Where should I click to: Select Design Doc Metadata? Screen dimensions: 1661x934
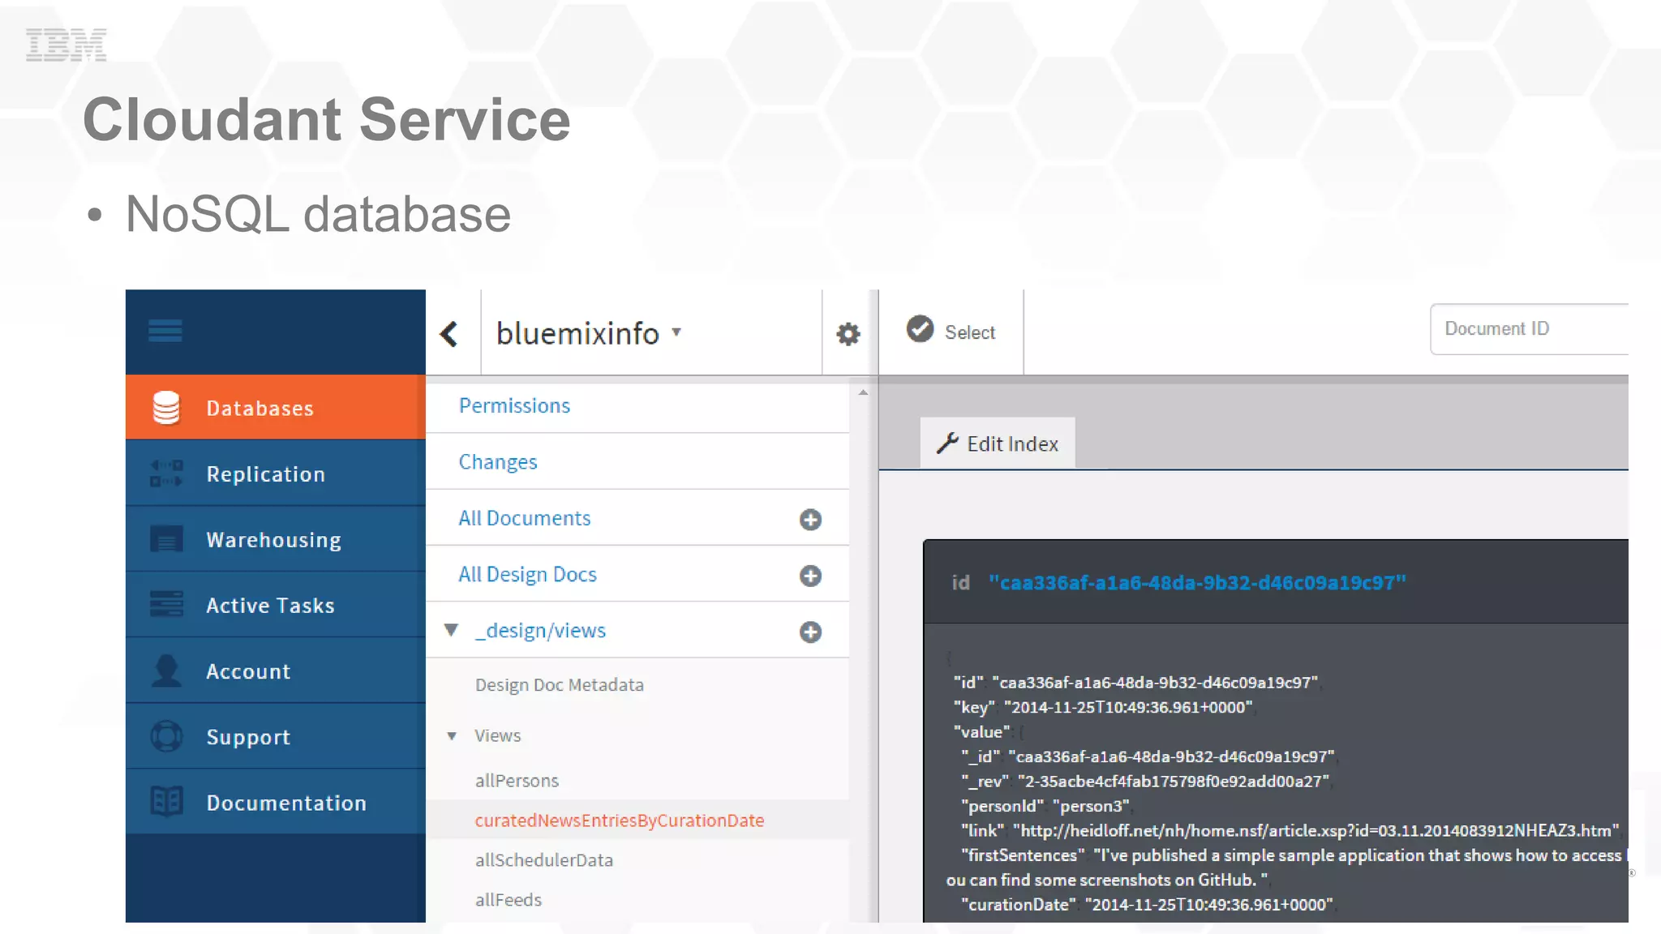click(560, 685)
